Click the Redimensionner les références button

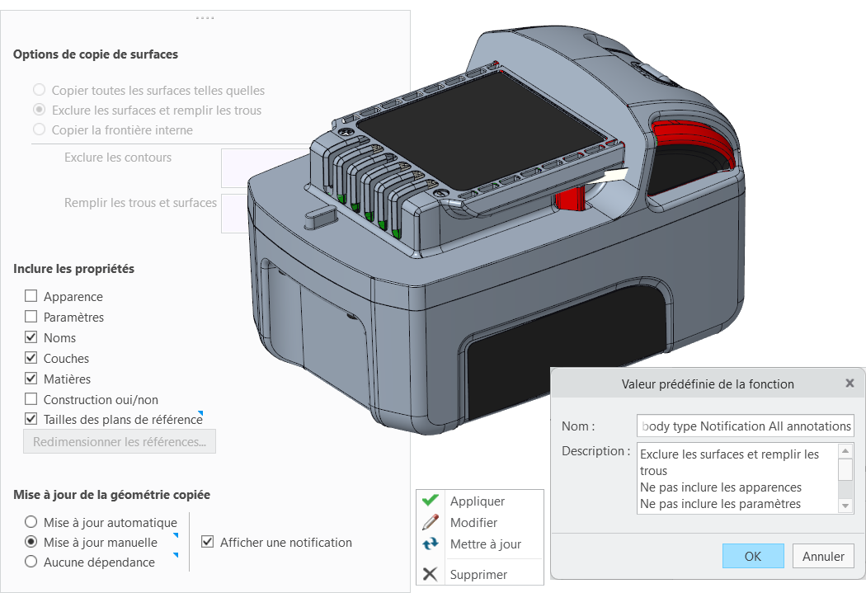point(120,442)
